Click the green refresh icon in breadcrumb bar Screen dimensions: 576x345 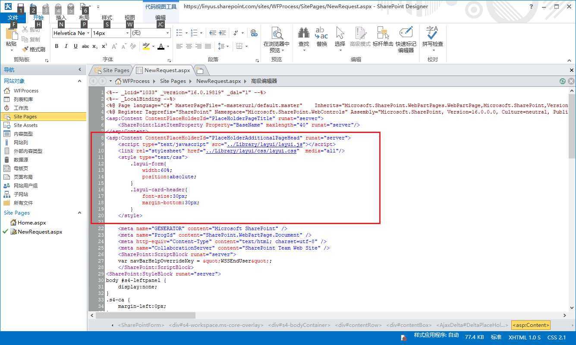[562, 81]
